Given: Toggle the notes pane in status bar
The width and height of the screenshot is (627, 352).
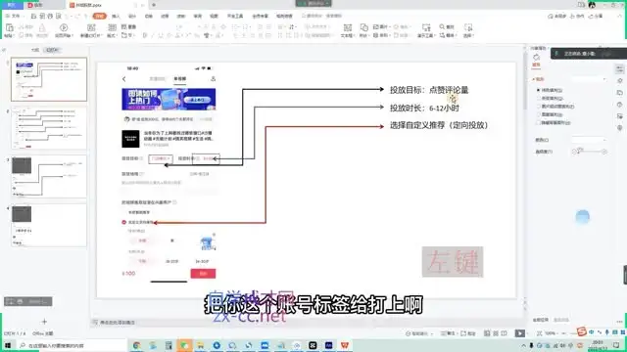Looking at the screenshot, I should (x=448, y=333).
